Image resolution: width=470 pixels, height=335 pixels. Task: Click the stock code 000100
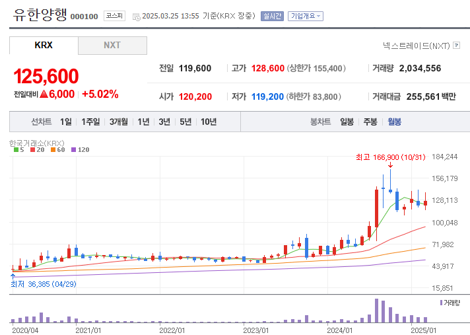coord(84,17)
